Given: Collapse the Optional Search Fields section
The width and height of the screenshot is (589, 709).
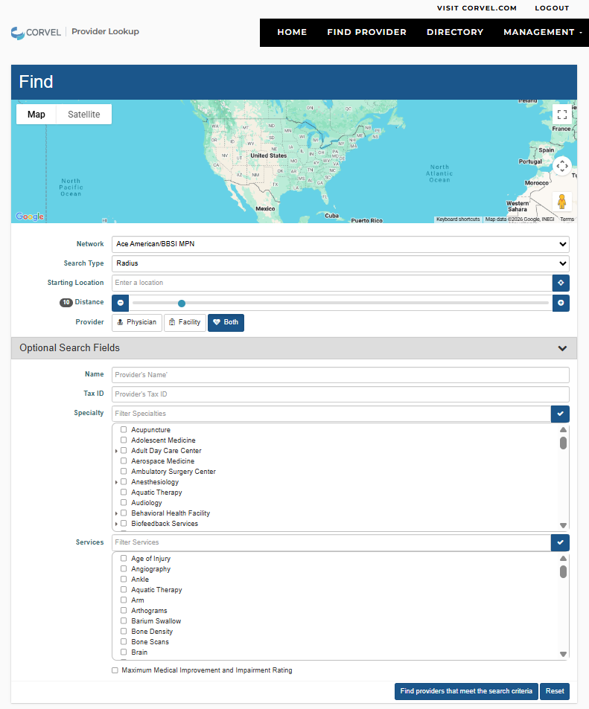Looking at the screenshot, I should click(562, 348).
